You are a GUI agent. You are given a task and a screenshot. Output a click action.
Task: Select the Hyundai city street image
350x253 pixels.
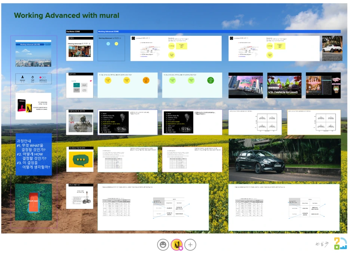click(246, 85)
